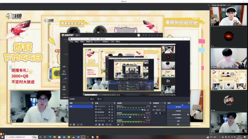Open source 滤镜 filters button
This screenshot has height=139, width=248.
coord(100,99)
